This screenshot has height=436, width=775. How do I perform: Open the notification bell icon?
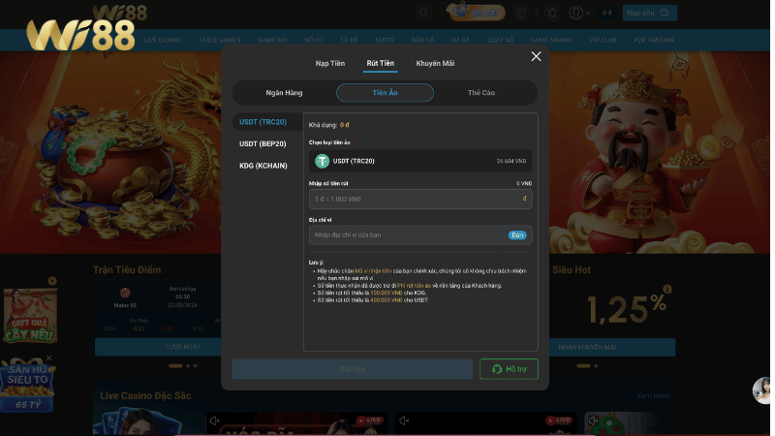click(552, 13)
